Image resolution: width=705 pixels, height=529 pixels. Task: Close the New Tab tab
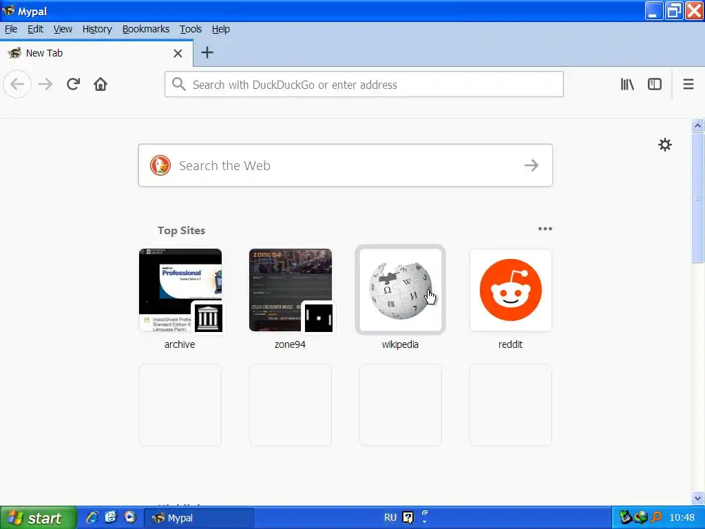178,54
